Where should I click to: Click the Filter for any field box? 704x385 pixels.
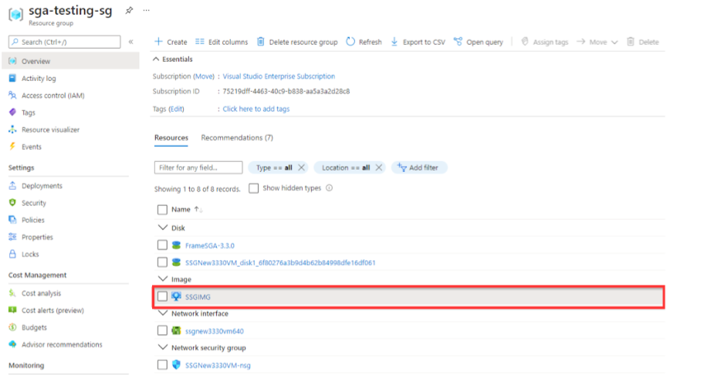[199, 167]
